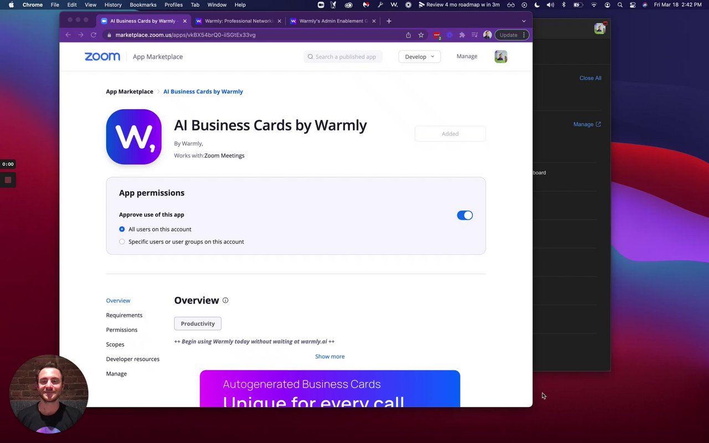Open the Bookmarks menu in the menu bar
The image size is (709, 443).
click(143, 4)
